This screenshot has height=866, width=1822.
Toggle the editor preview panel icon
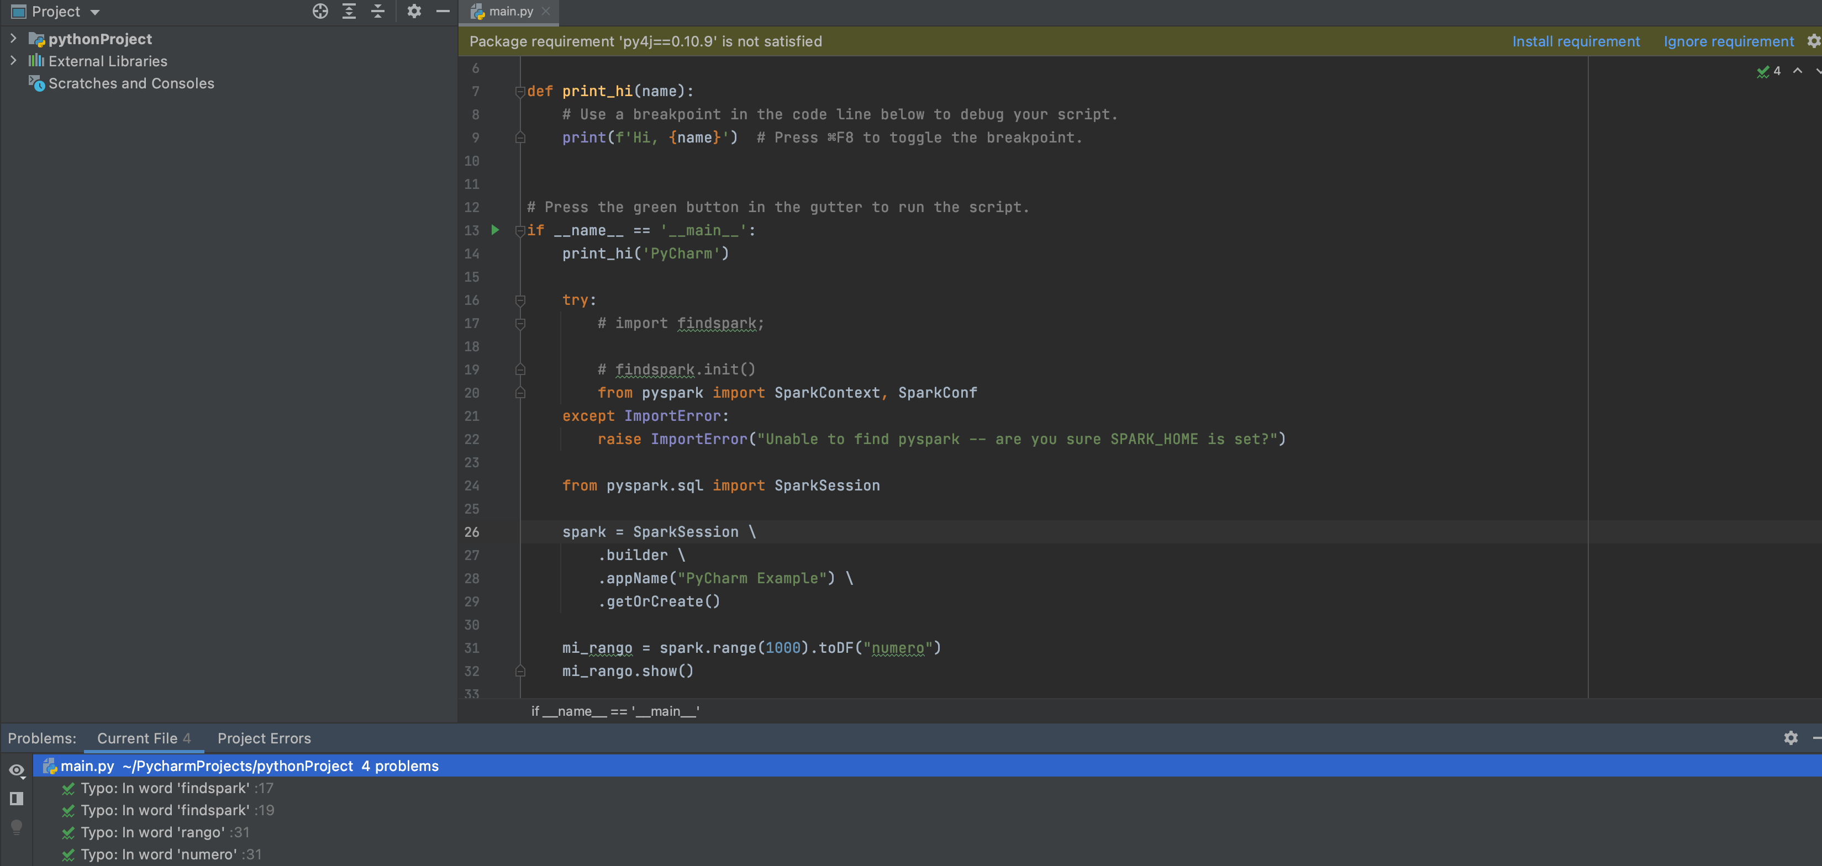(x=17, y=799)
